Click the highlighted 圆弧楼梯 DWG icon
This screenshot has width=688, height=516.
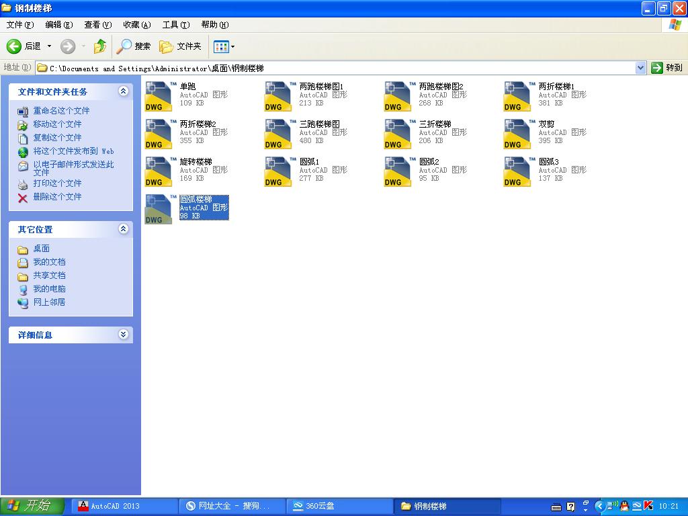pyautogui.click(x=159, y=210)
